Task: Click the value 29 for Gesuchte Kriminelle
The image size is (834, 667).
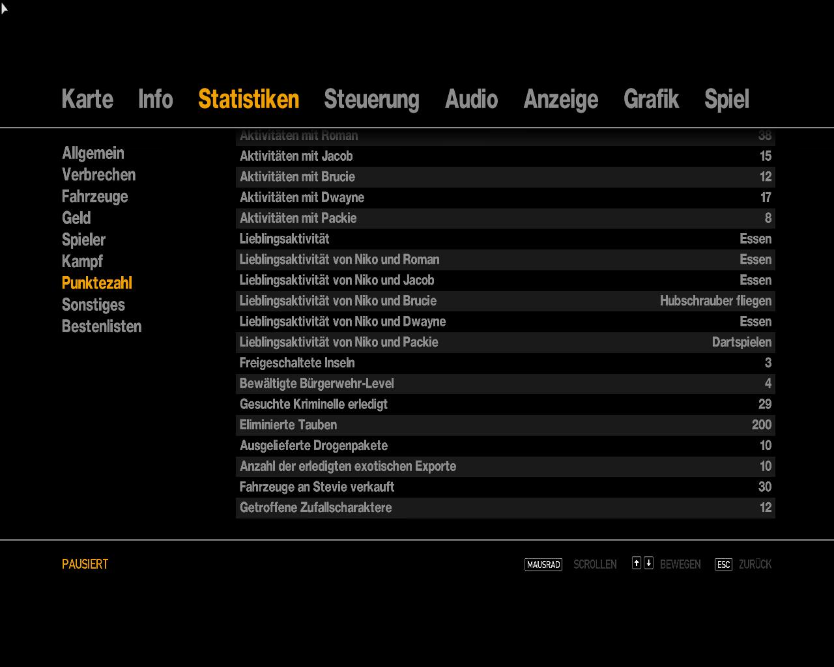Action: pos(765,404)
